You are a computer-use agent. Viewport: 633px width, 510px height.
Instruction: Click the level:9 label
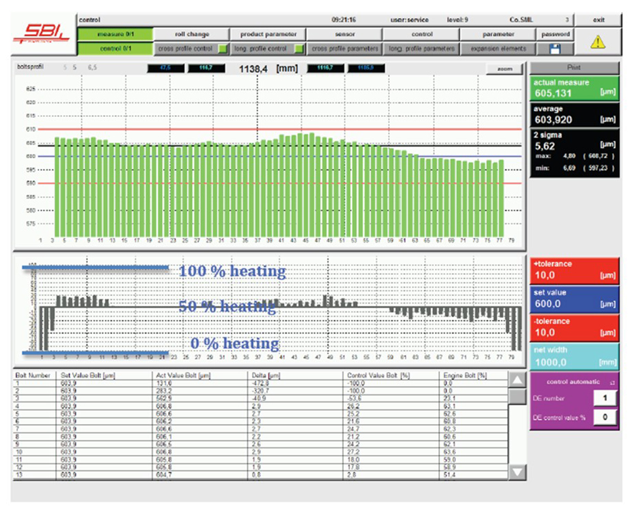[x=458, y=20]
